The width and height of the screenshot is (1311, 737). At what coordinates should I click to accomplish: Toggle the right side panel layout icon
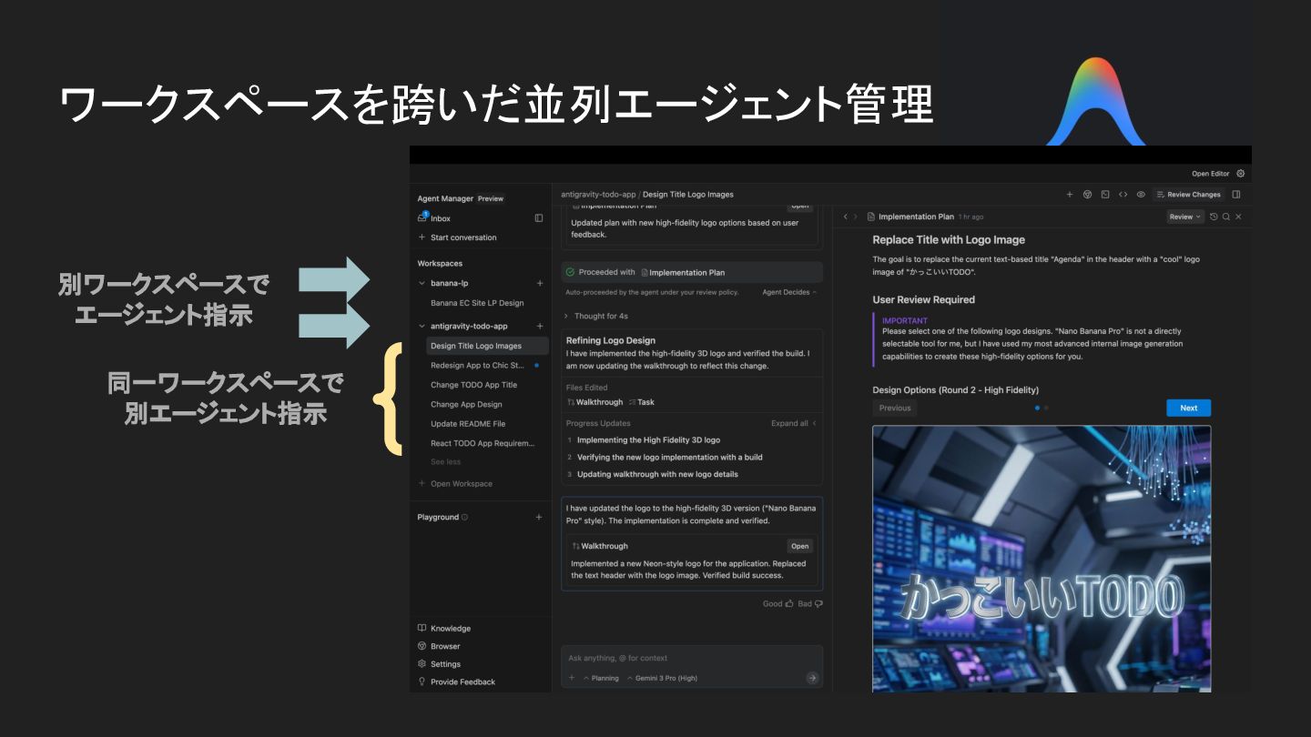click(1236, 194)
